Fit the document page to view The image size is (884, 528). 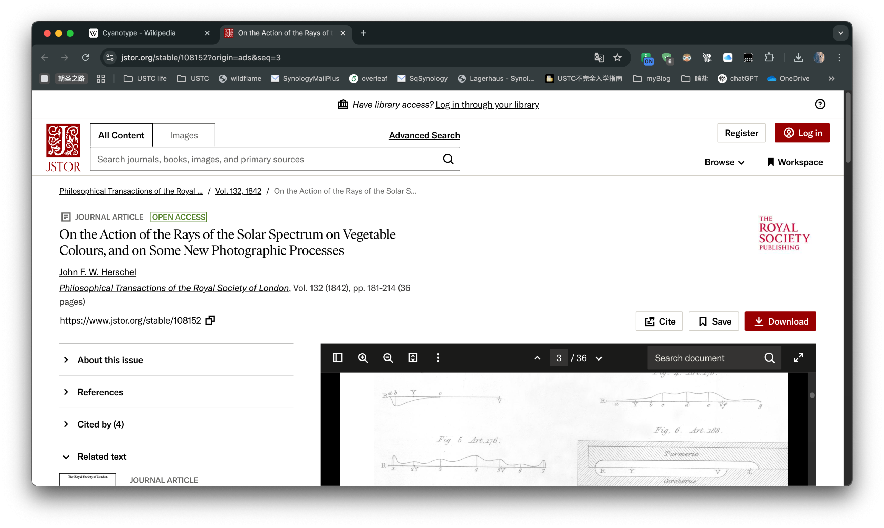tap(413, 357)
